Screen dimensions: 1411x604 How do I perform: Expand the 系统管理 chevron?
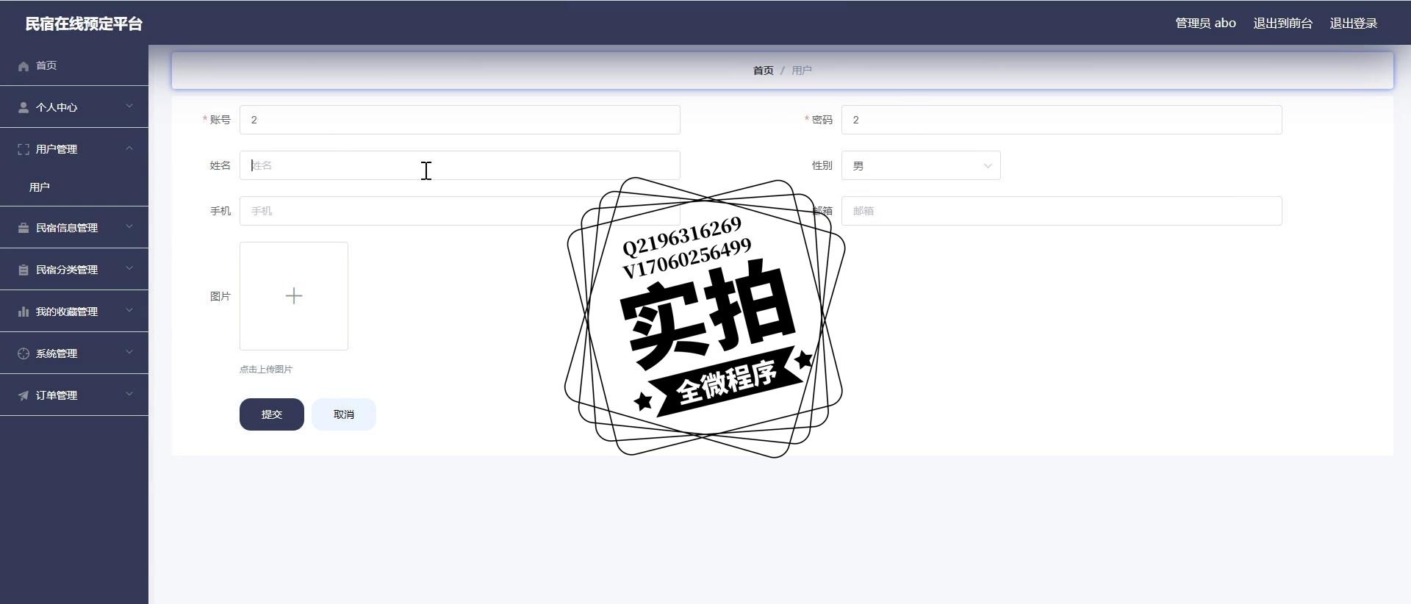tap(129, 353)
